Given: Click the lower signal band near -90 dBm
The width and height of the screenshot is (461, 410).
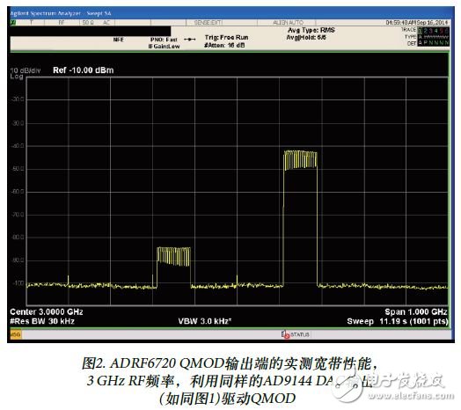Looking at the screenshot, I should (173, 257).
